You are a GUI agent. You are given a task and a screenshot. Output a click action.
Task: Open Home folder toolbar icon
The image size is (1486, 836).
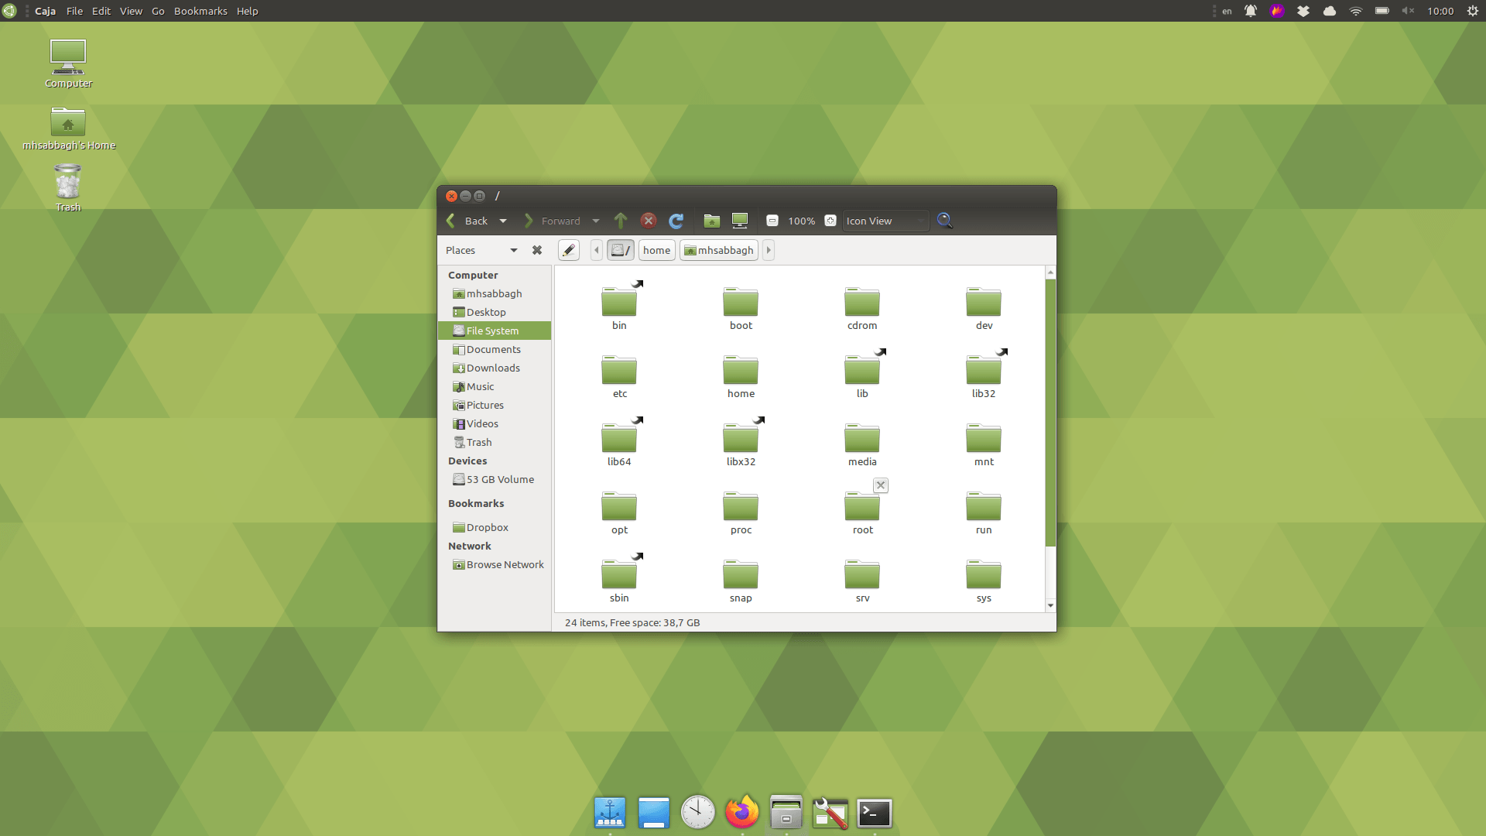click(x=712, y=221)
